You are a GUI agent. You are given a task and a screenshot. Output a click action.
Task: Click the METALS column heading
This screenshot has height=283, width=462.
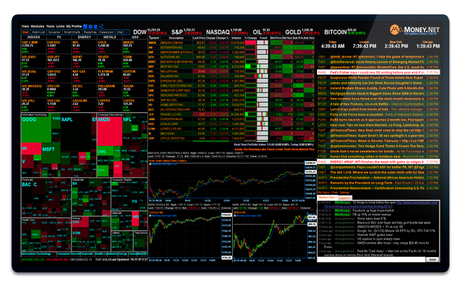[x=110, y=37]
